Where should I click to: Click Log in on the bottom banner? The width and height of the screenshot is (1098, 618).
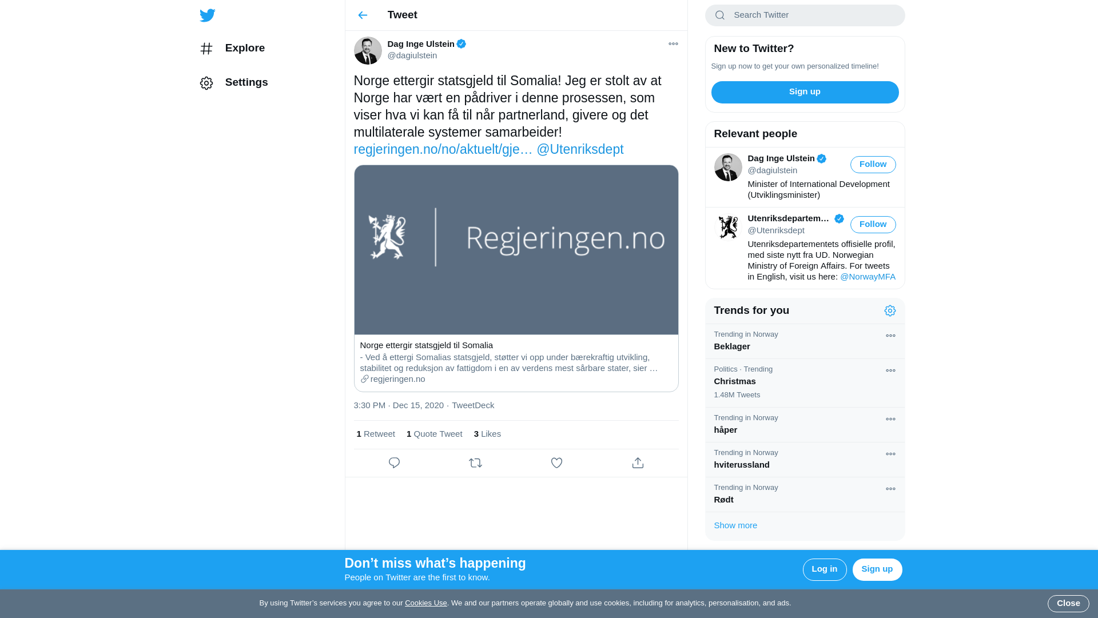[x=824, y=569]
